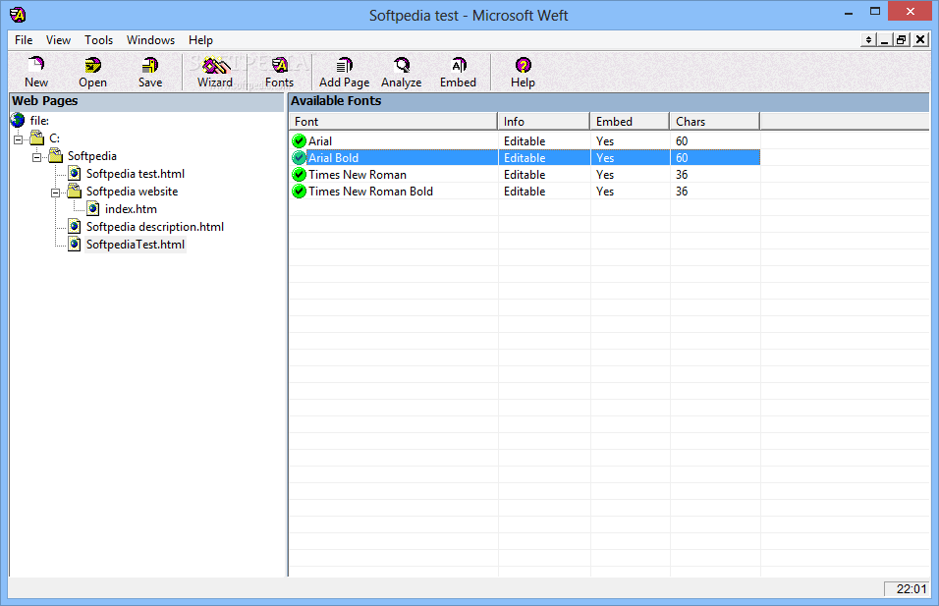This screenshot has height=606, width=939.
Task: Toggle the check icon for Times New Roman
Action: click(x=299, y=175)
